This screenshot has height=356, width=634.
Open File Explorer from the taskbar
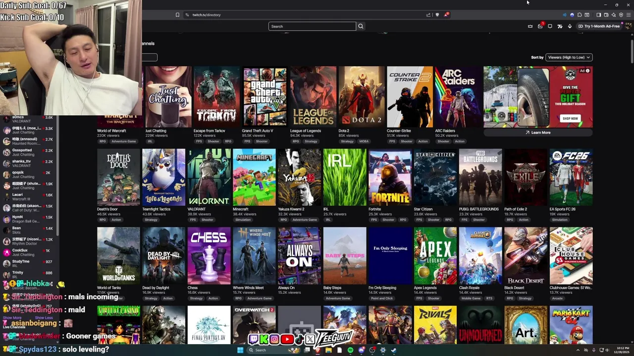(328, 350)
